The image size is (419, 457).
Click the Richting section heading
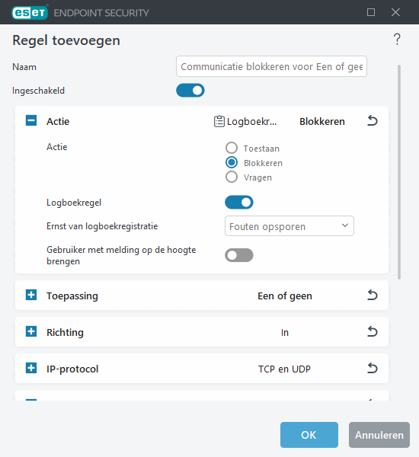coord(65,332)
